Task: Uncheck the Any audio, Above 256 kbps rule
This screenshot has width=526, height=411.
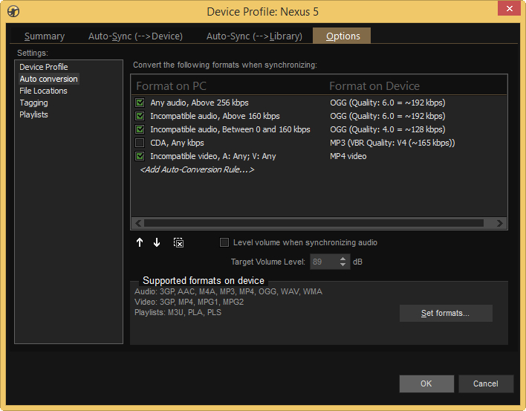Action: click(x=140, y=103)
